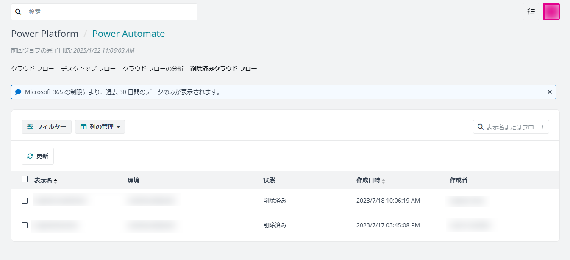Toggle the select-all header checkbox
Viewport: 570px width, 260px height.
pyautogui.click(x=25, y=179)
